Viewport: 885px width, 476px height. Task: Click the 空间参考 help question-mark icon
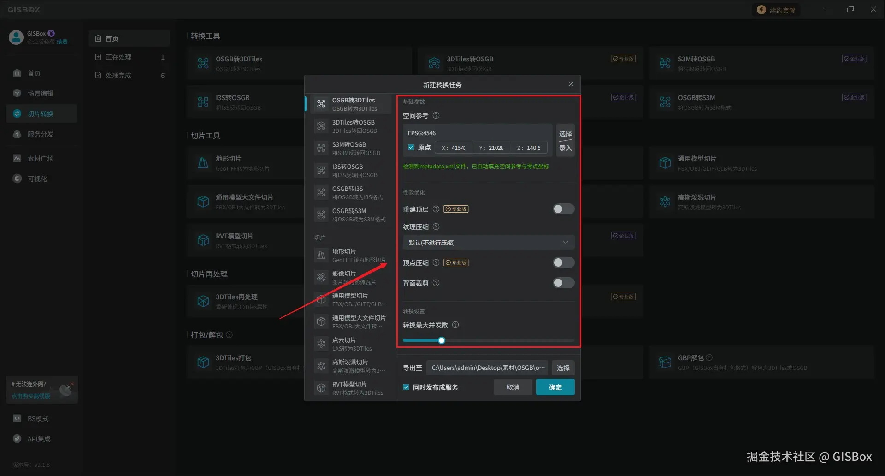436,115
